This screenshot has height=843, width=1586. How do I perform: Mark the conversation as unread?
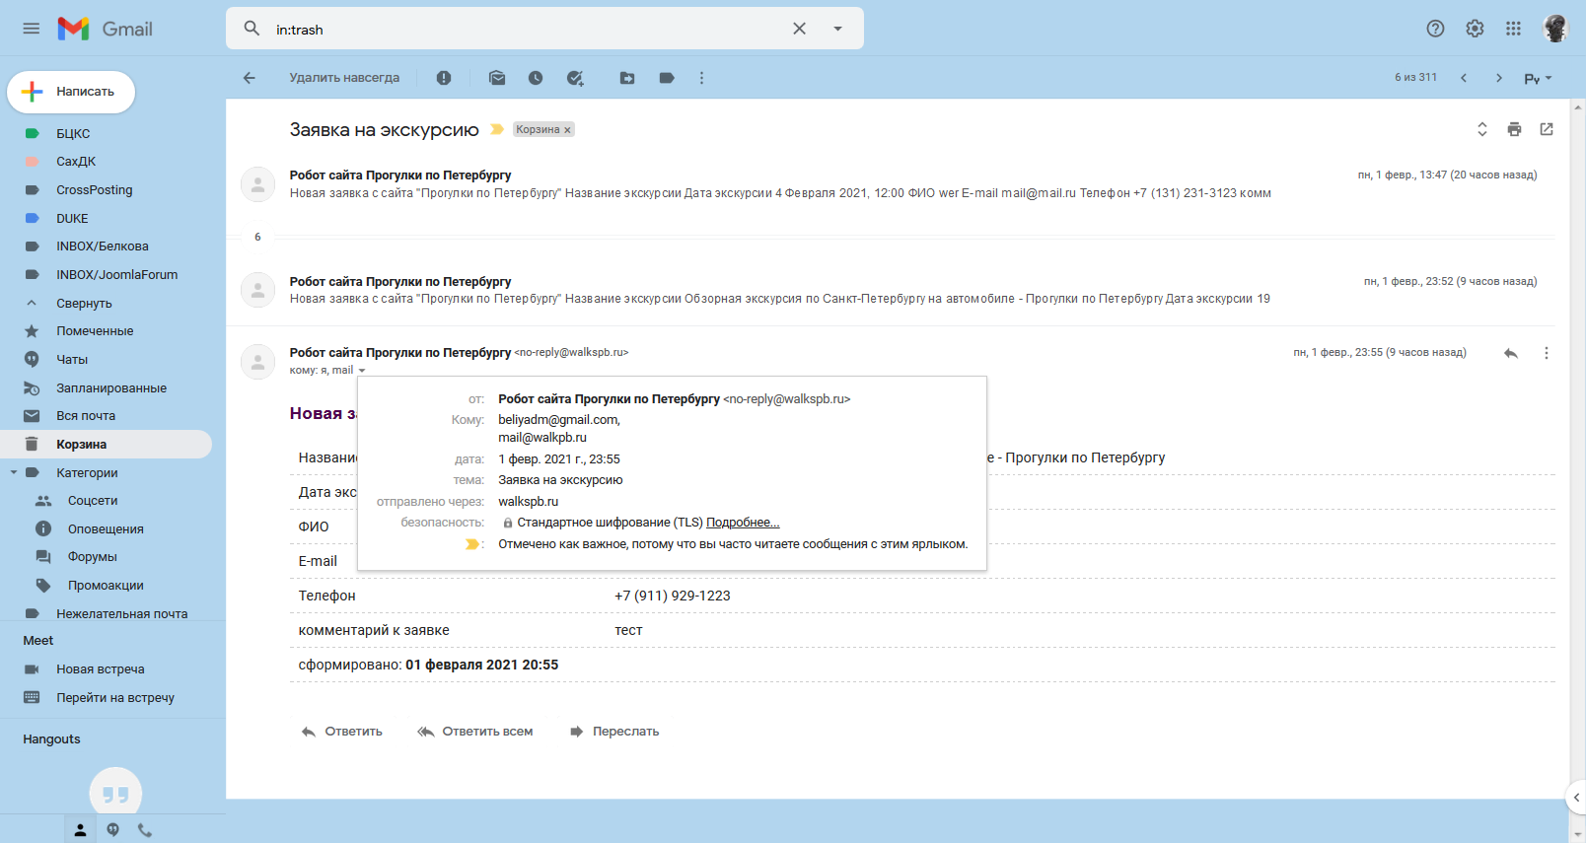(497, 78)
